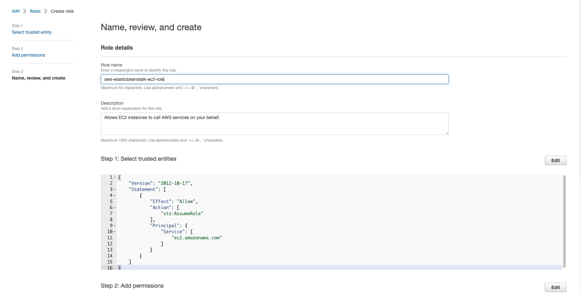This screenshot has width=581, height=295.
Task: Select Step 3 Name, review, and create
Action: (38, 78)
